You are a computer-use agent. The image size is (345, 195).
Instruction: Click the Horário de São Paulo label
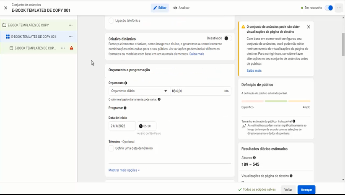click(149, 133)
